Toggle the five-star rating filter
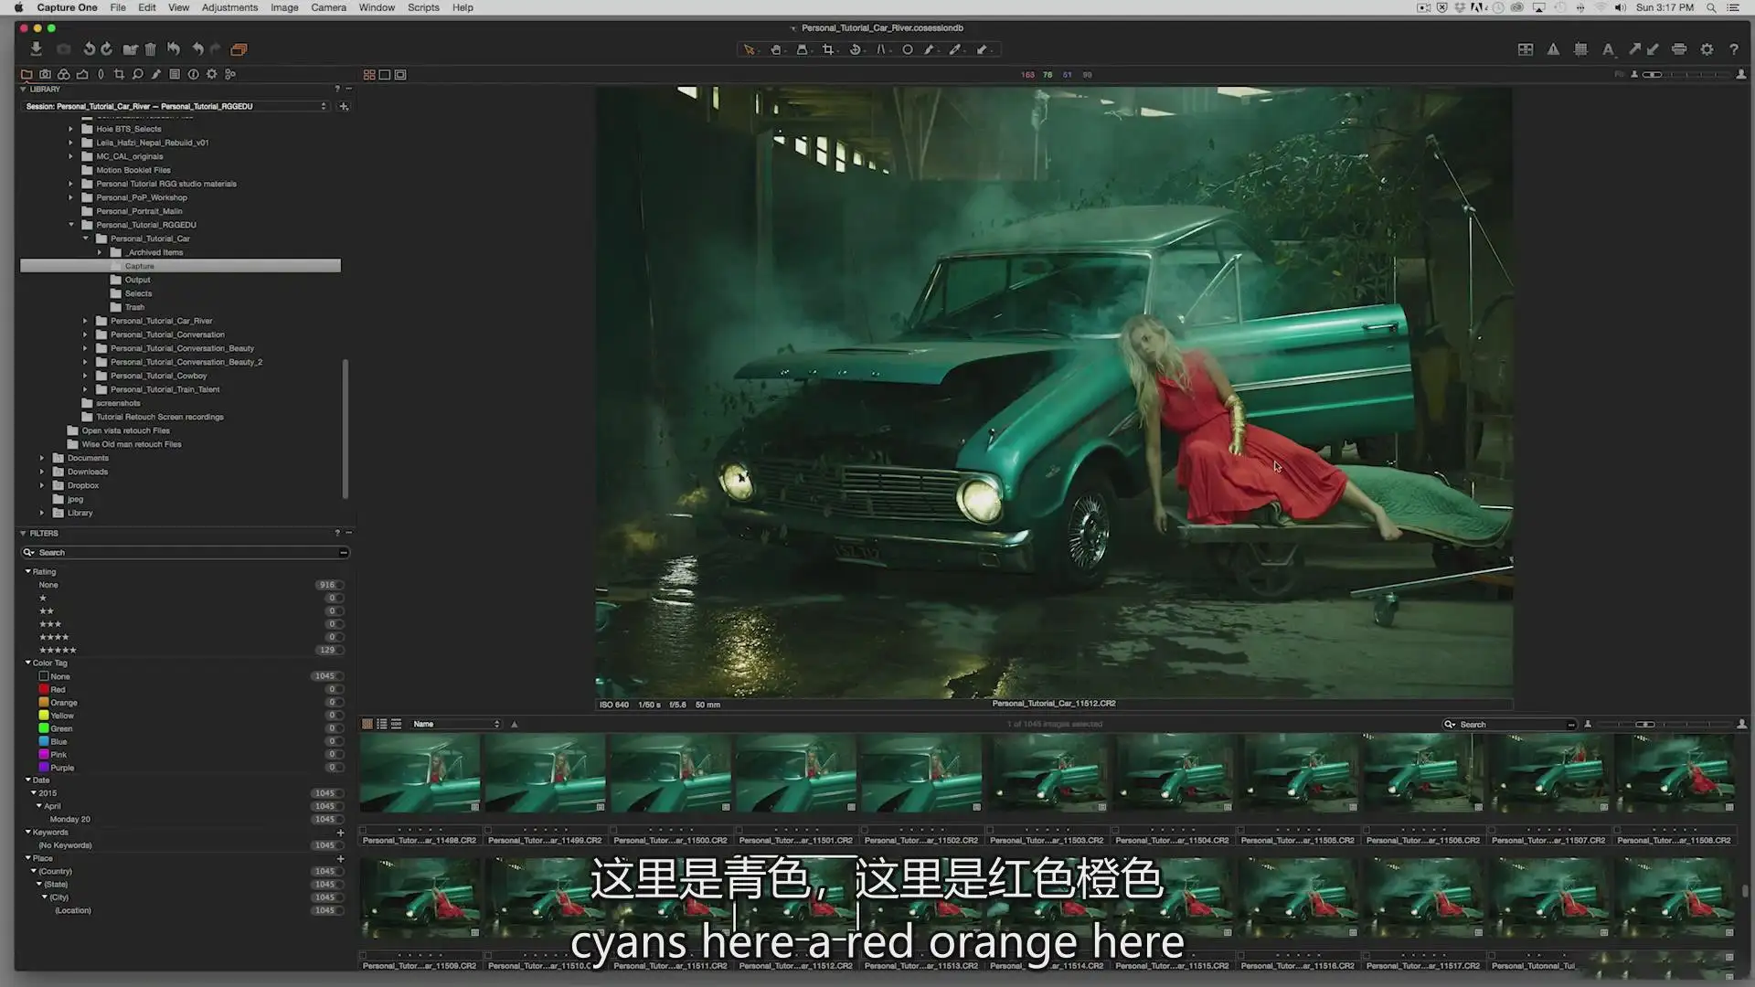 coord(58,650)
